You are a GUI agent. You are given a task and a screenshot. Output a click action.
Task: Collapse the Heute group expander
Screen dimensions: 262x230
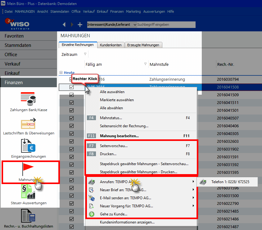point(61,73)
